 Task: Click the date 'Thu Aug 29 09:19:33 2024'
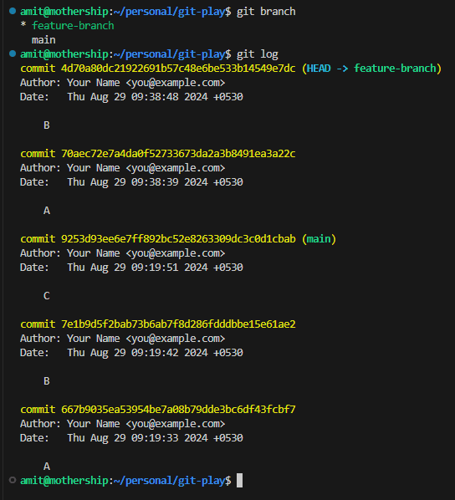[137, 438]
